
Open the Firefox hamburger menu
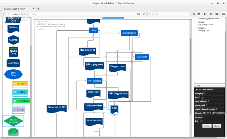[223, 14]
